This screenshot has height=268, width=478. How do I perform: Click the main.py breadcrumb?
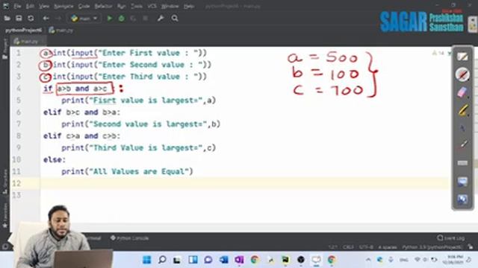[61, 30]
